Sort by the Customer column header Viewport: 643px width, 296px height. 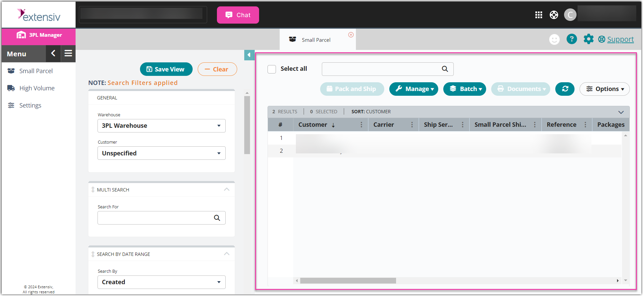313,125
